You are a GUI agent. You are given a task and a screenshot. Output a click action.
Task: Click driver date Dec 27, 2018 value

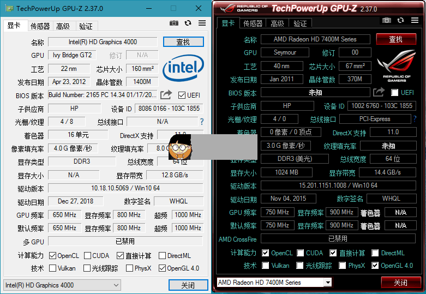coord(75,201)
